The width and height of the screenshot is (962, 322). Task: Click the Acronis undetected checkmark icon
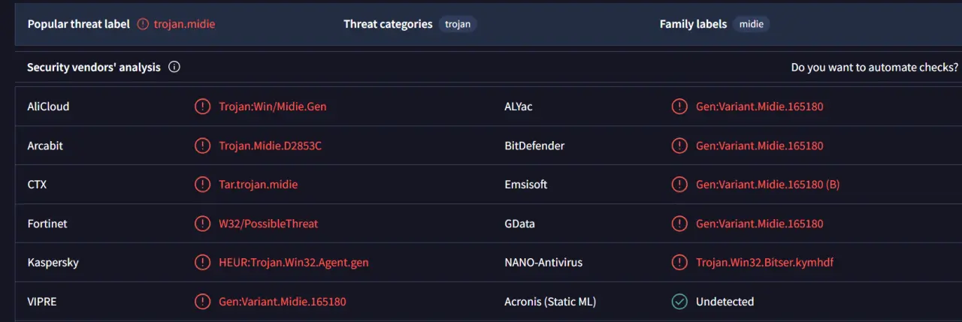coord(679,302)
